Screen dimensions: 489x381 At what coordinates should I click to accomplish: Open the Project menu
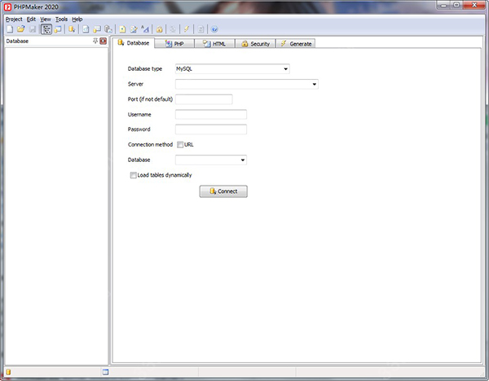[14, 19]
